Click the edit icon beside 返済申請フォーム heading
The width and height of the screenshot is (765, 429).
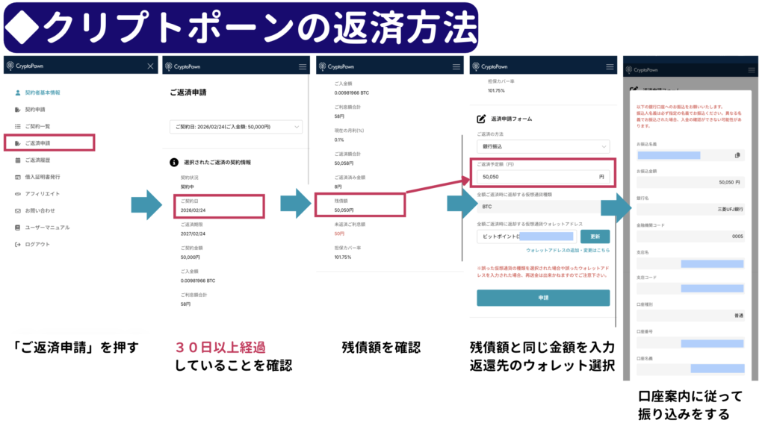point(481,118)
